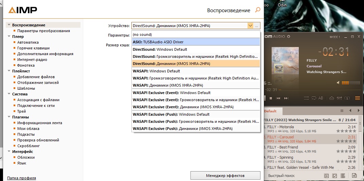Open Горячие клавиши settings page

click(x=33, y=48)
